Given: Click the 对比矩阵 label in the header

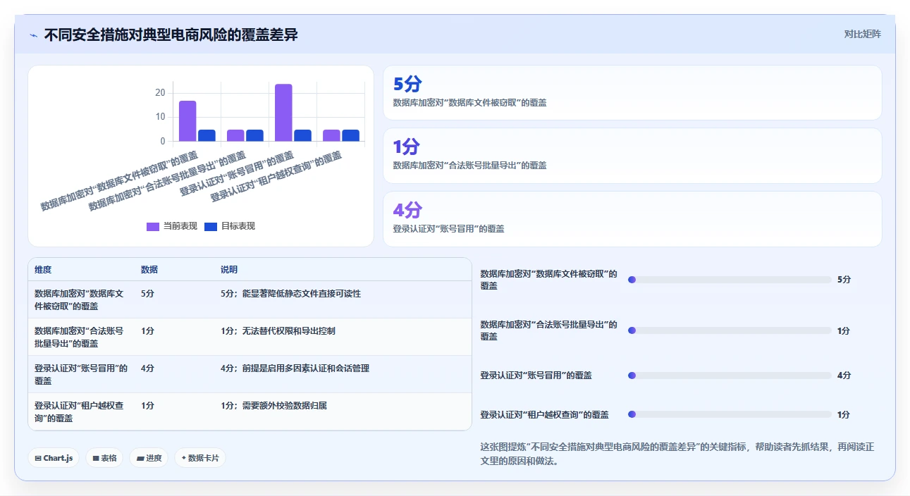Looking at the screenshot, I should click(862, 34).
